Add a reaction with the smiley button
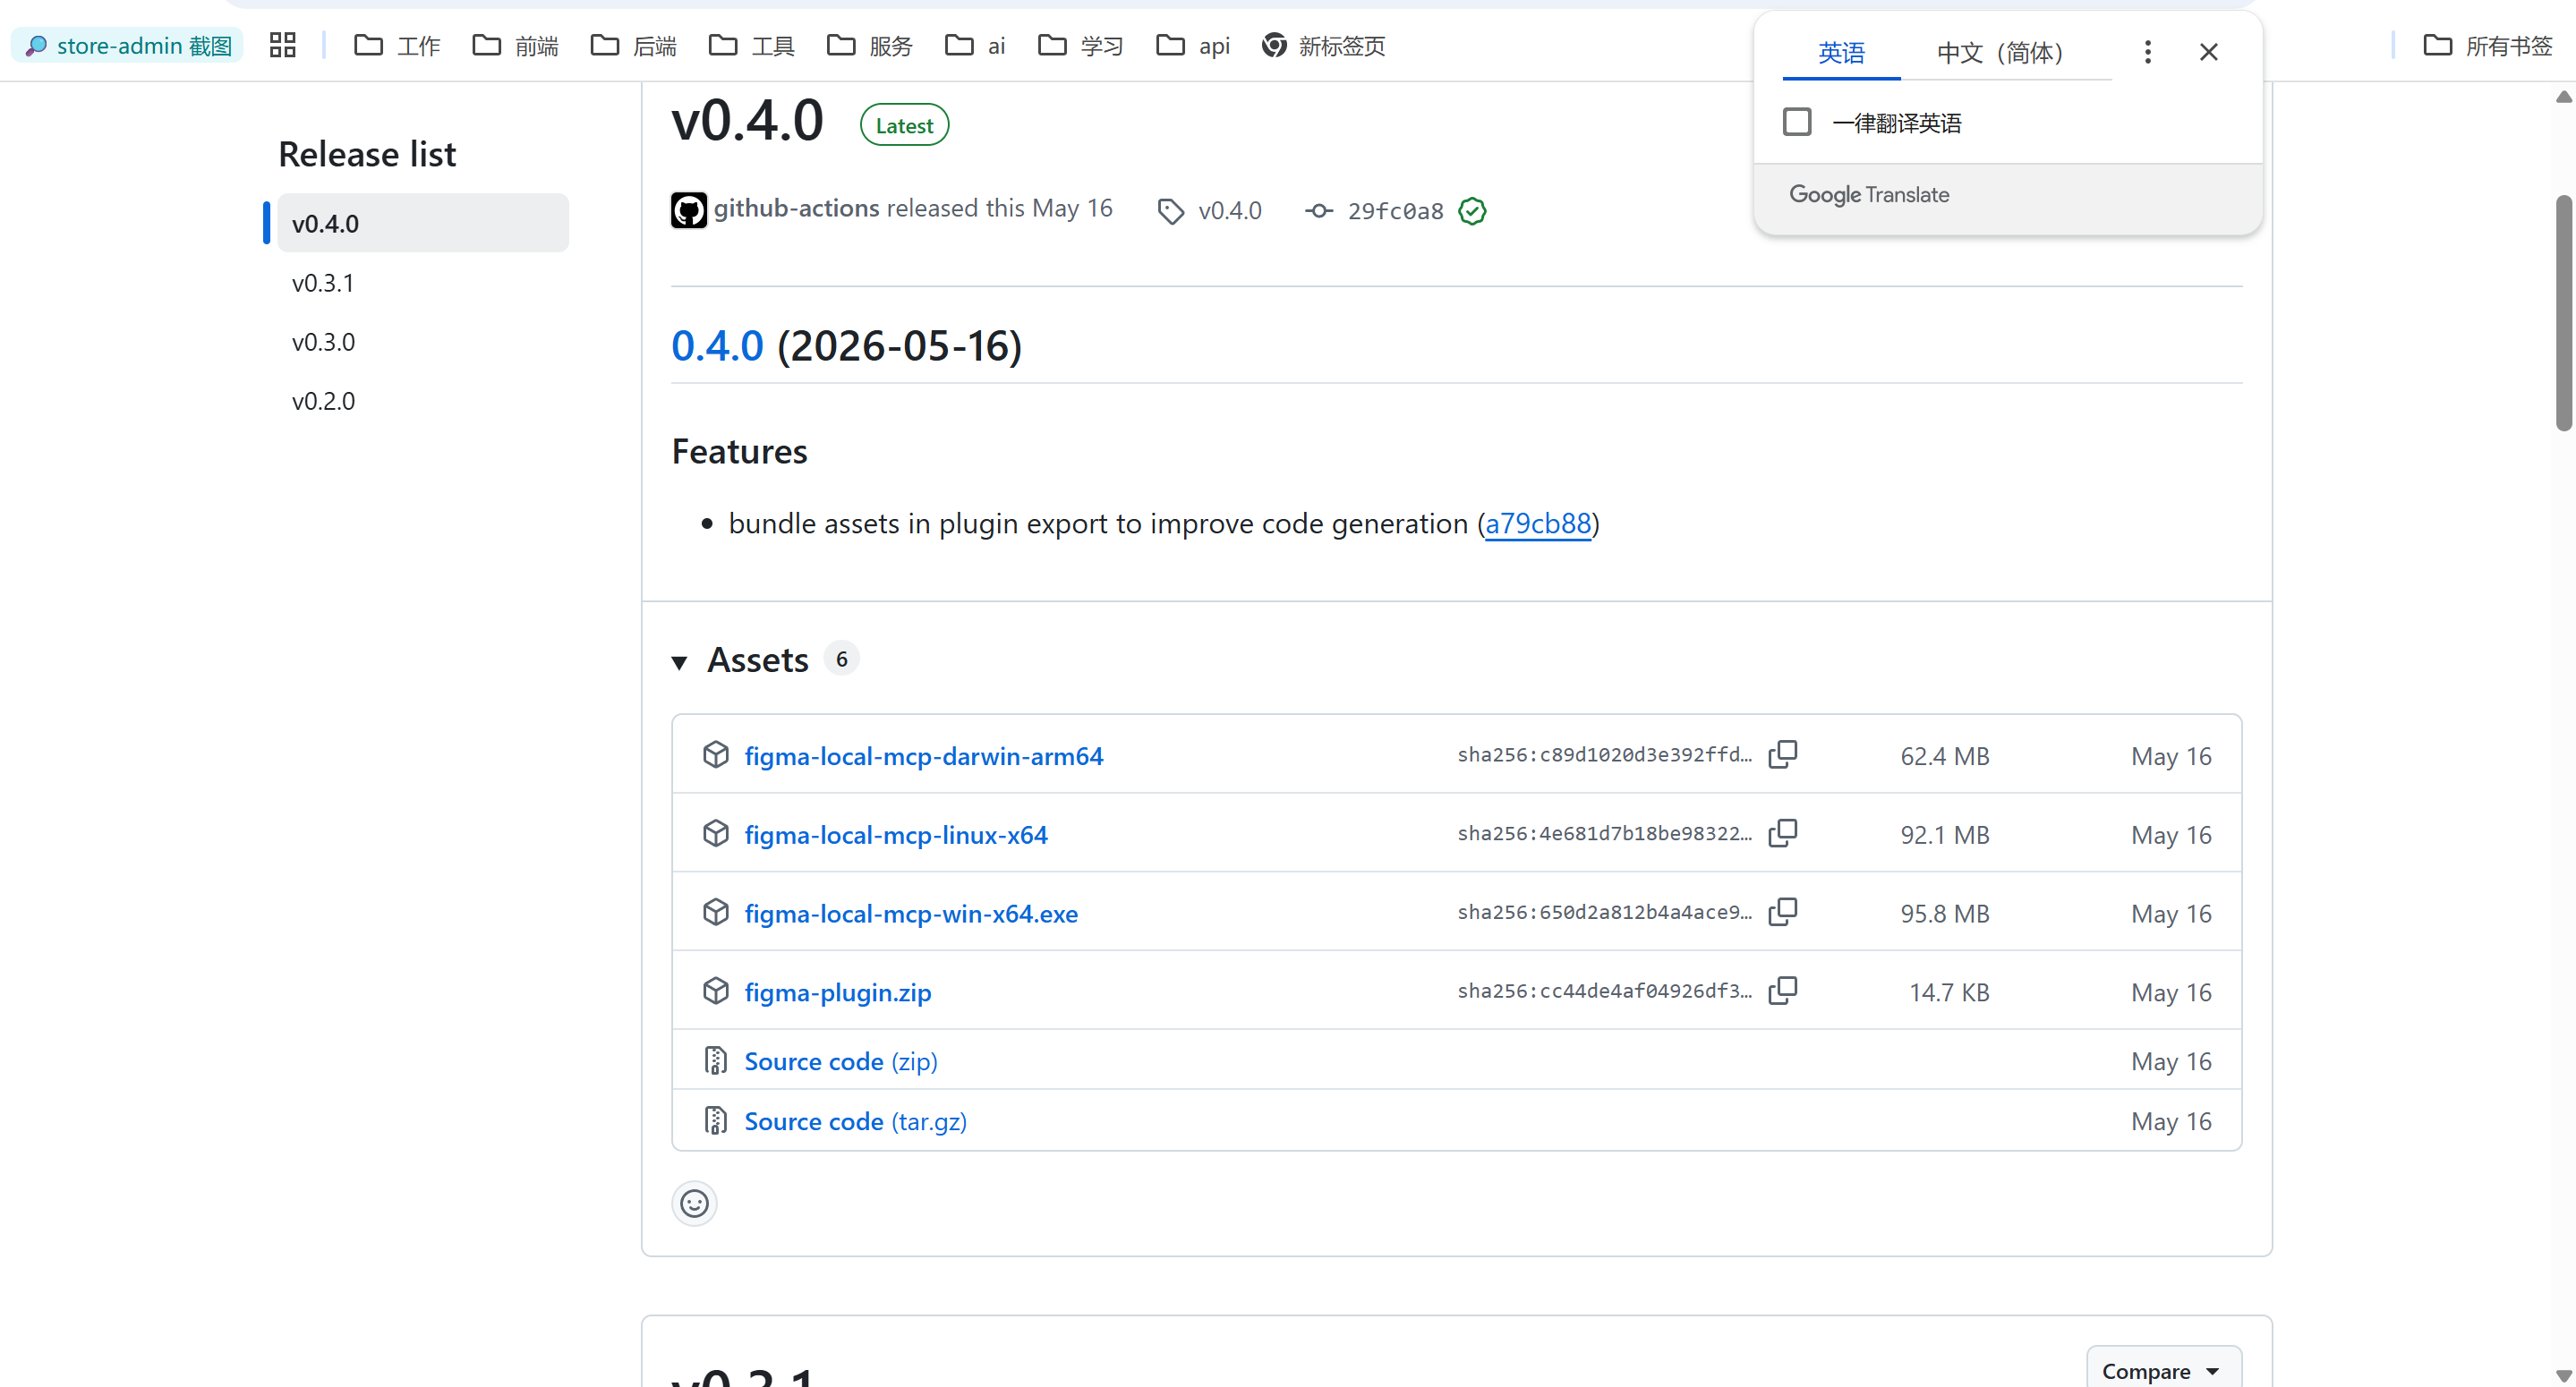 694,1203
